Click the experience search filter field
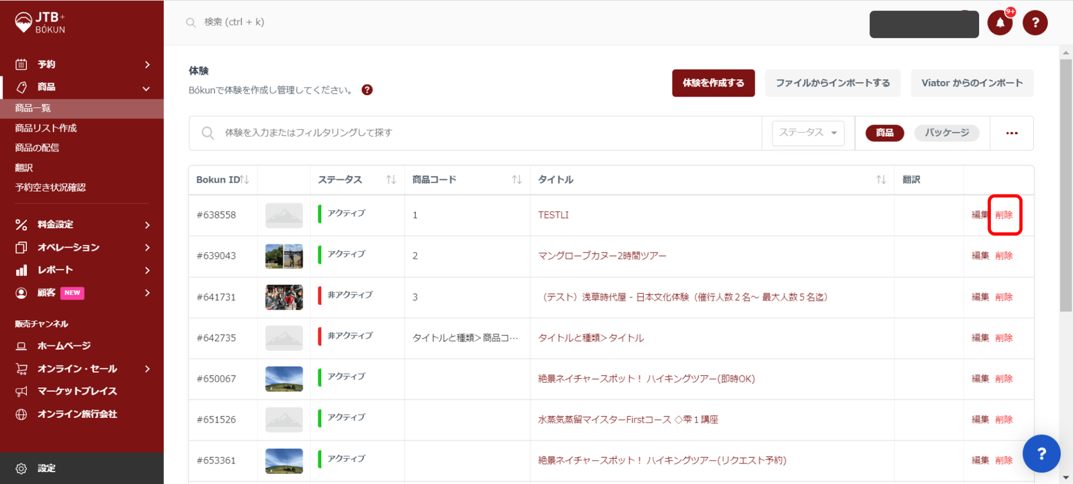Screen dimensions: 1073x484 coord(475,133)
